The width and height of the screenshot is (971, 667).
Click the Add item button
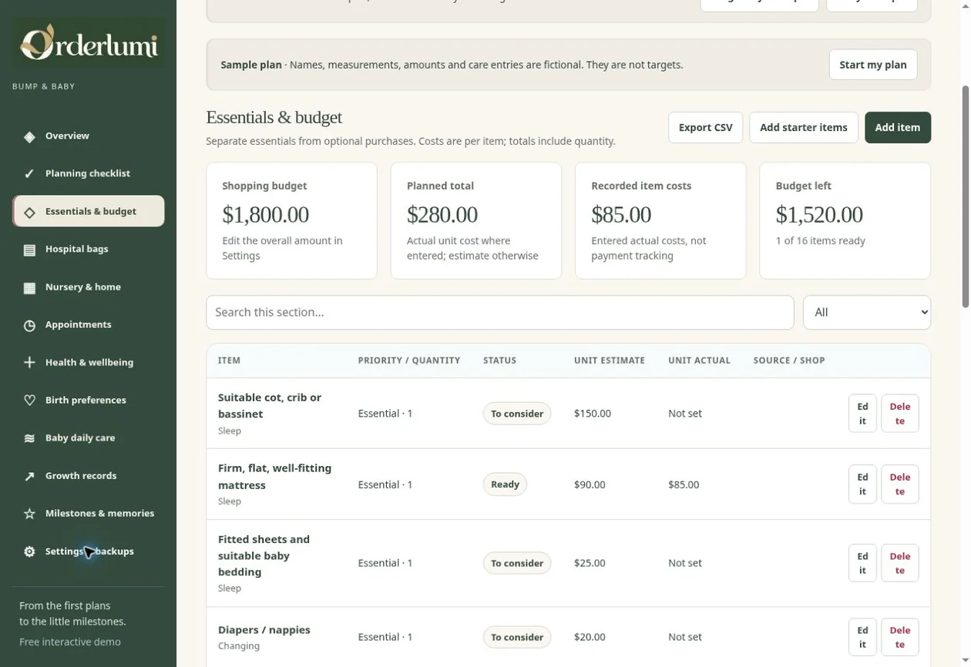coord(898,128)
